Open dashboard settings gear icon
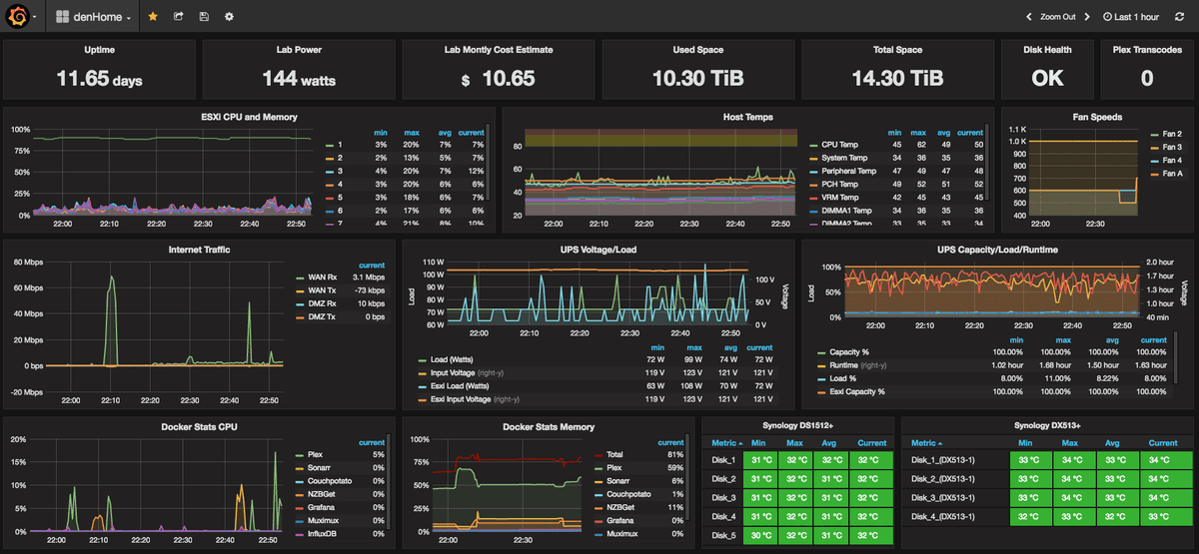Image resolution: width=1199 pixels, height=554 pixels. tap(229, 17)
